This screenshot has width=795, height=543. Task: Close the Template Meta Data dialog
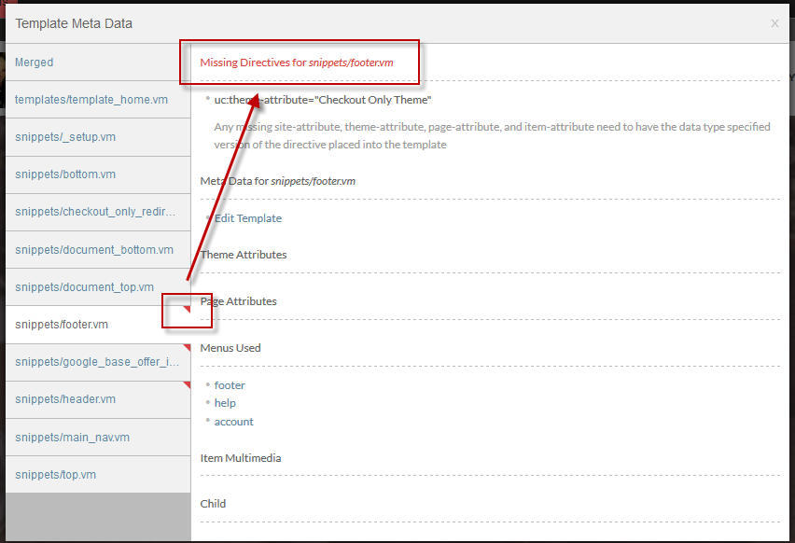tap(774, 23)
